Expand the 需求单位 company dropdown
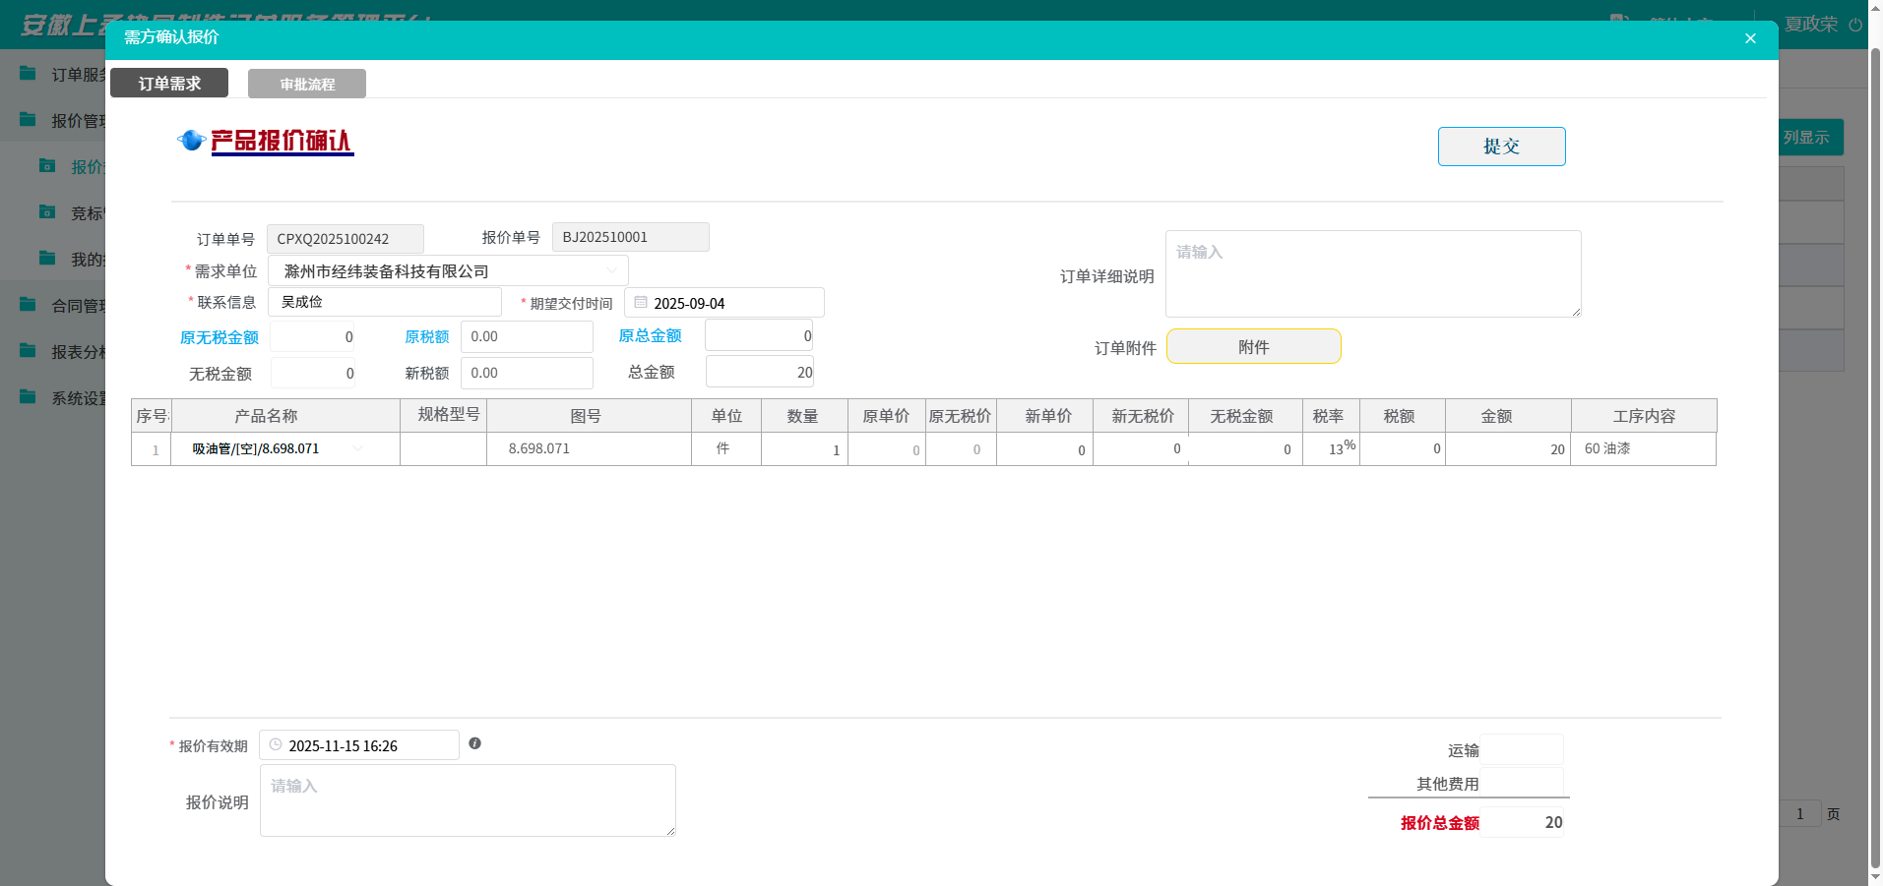Viewport: 1883px width, 886px height. 611,270
